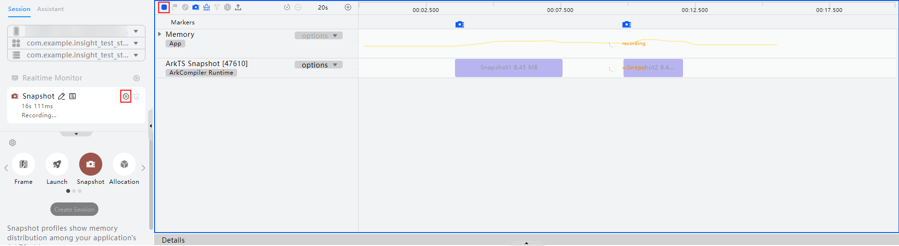Take a snapshot using the toolbar camera icon
The width and height of the screenshot is (899, 246).
pos(196,7)
